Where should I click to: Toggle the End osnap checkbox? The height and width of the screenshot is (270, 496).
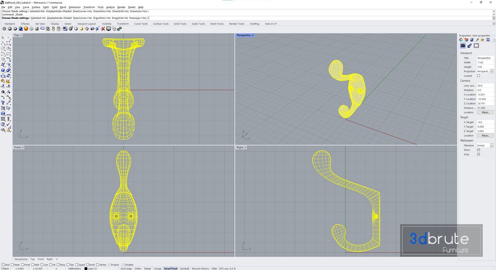click(4, 265)
